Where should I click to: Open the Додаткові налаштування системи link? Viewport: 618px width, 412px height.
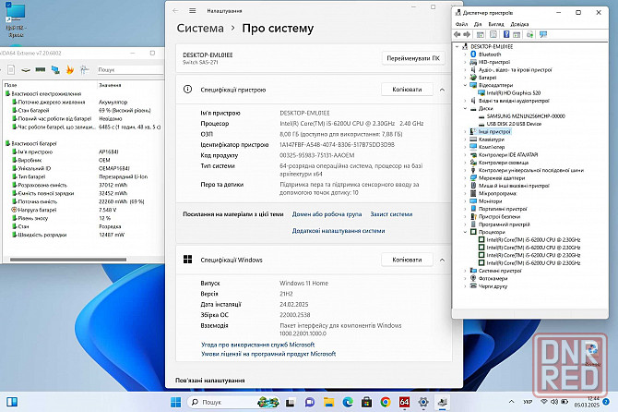(x=339, y=231)
